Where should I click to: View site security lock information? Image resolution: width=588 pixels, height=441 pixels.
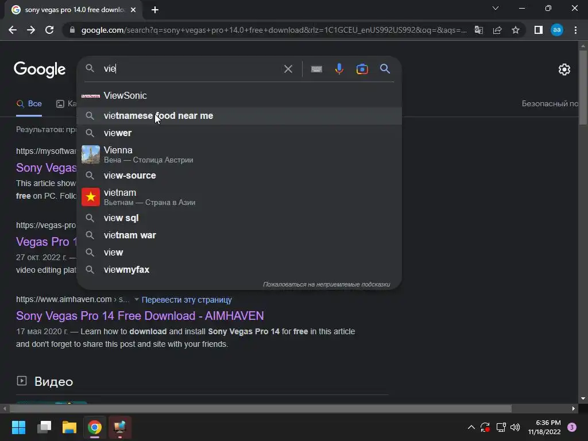click(x=72, y=30)
